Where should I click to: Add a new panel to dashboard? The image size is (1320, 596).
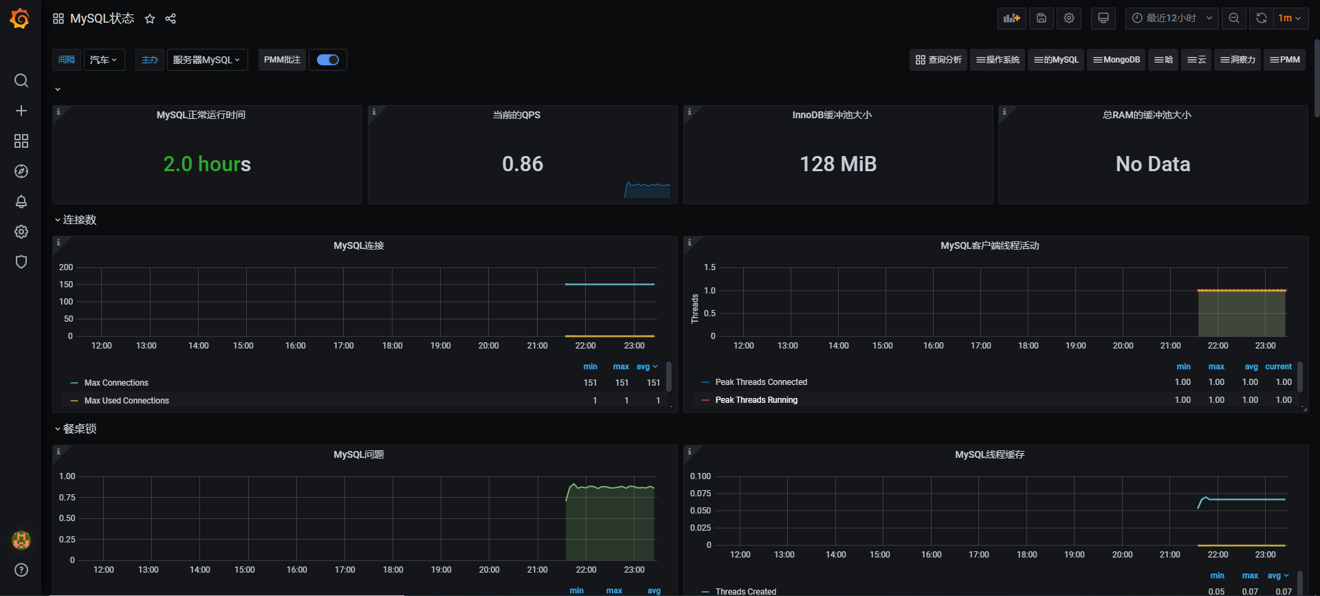1012,19
